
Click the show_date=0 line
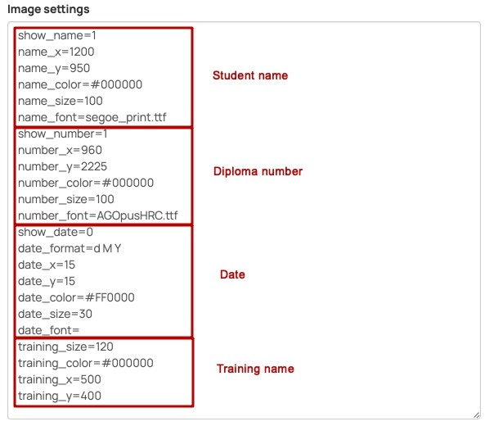[56, 232]
